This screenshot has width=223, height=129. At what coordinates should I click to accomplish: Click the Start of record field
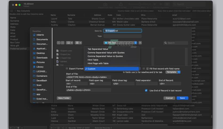click(77, 84)
